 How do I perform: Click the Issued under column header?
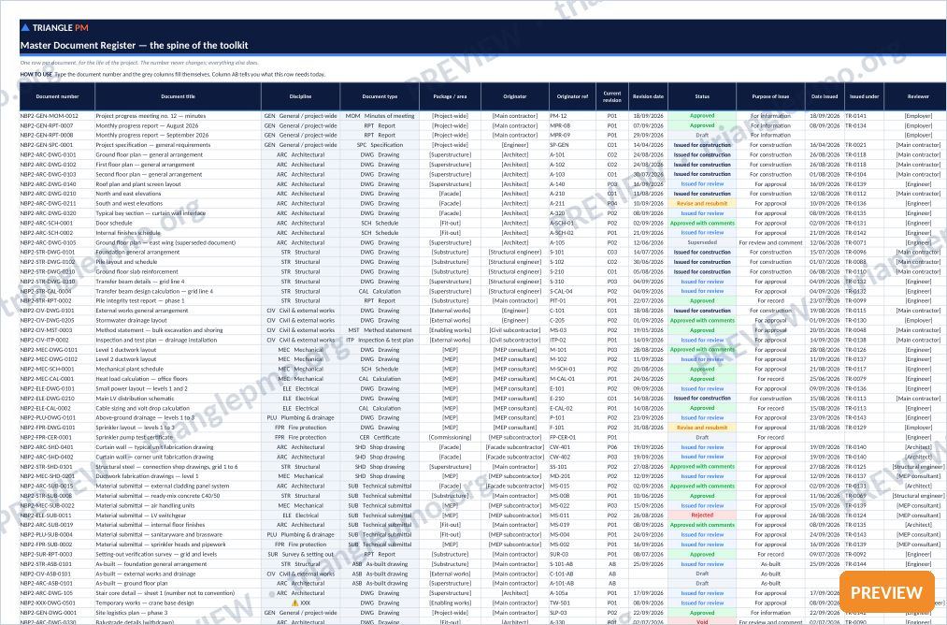[x=864, y=96]
